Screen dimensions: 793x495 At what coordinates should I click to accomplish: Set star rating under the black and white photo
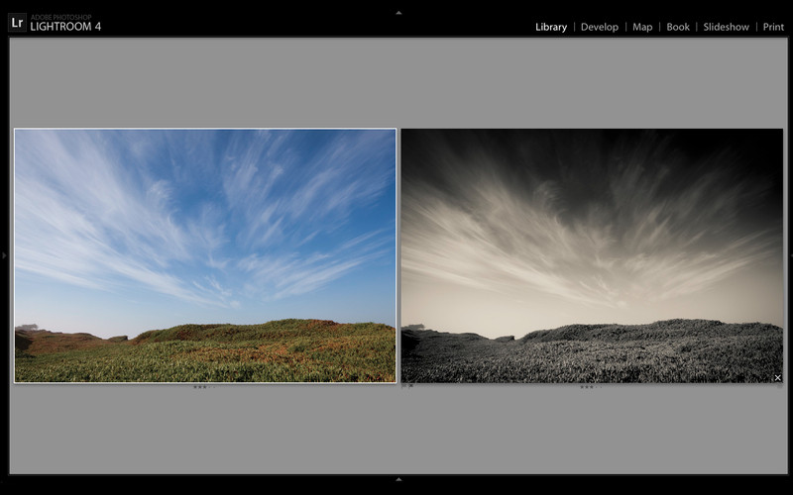point(586,387)
